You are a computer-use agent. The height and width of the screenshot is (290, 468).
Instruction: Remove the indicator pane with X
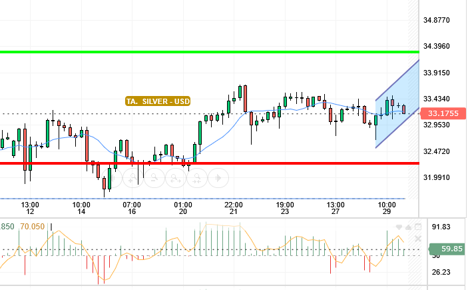418,239
